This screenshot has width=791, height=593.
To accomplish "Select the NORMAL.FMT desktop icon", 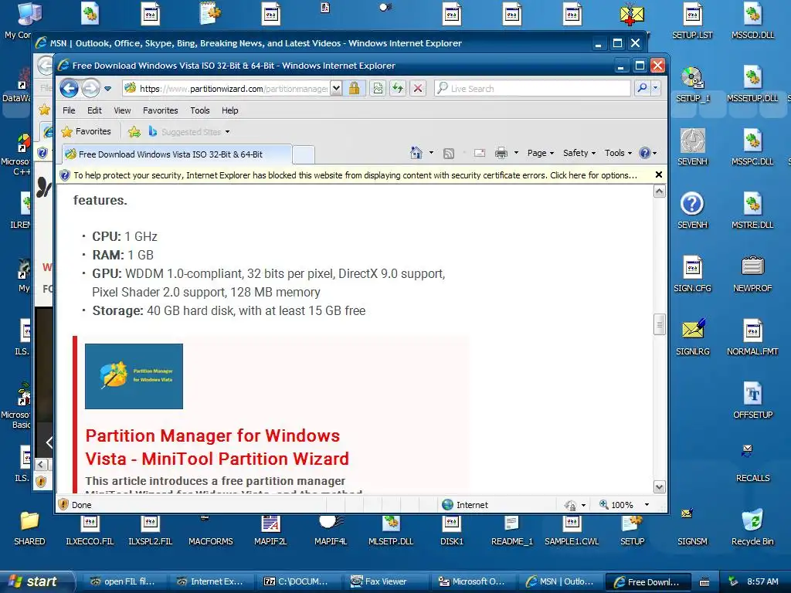I will (x=752, y=337).
